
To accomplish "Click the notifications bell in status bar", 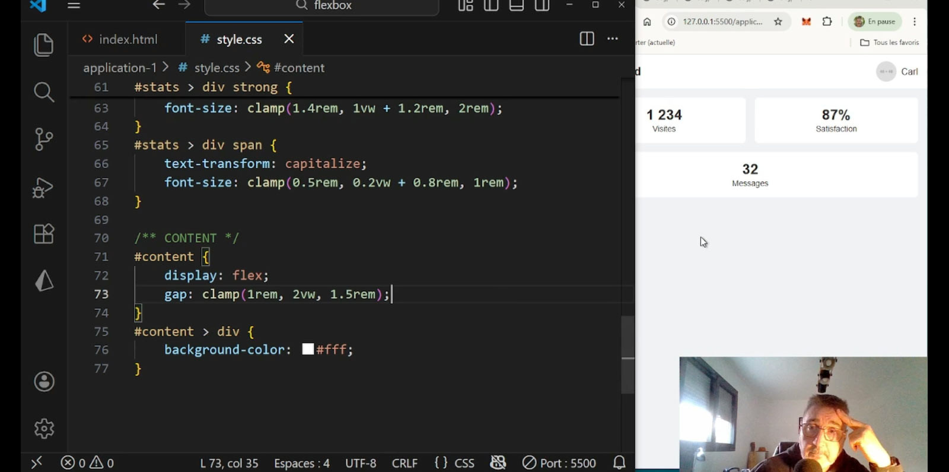I will pos(619,463).
